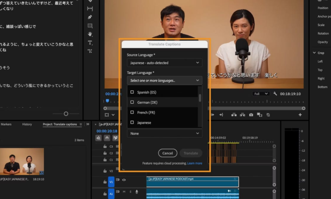Check the Japanese language checkbox

coord(132,122)
